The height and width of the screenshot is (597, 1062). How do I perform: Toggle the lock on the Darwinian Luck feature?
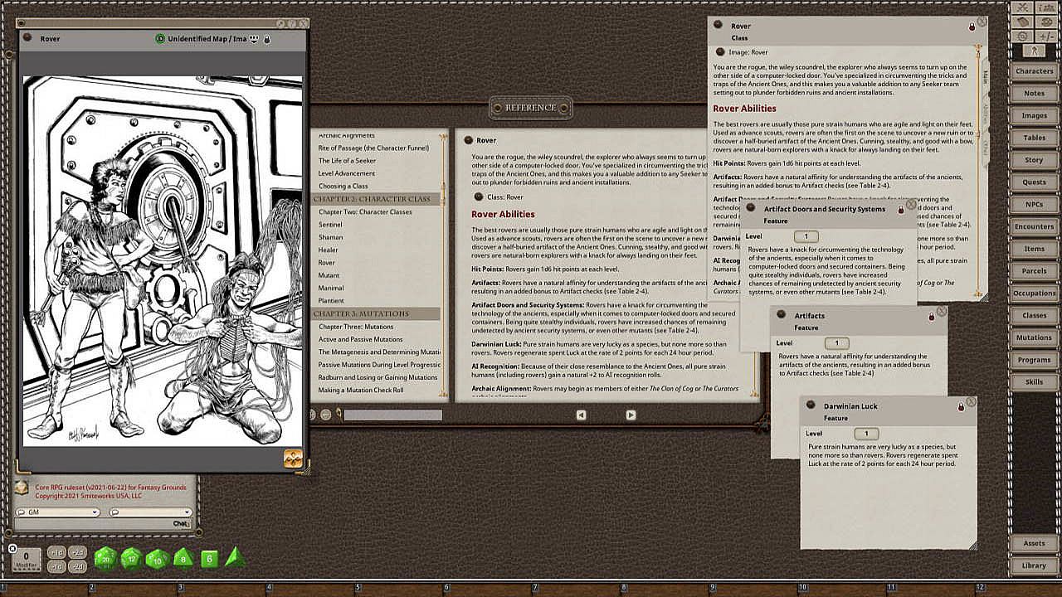coord(961,406)
